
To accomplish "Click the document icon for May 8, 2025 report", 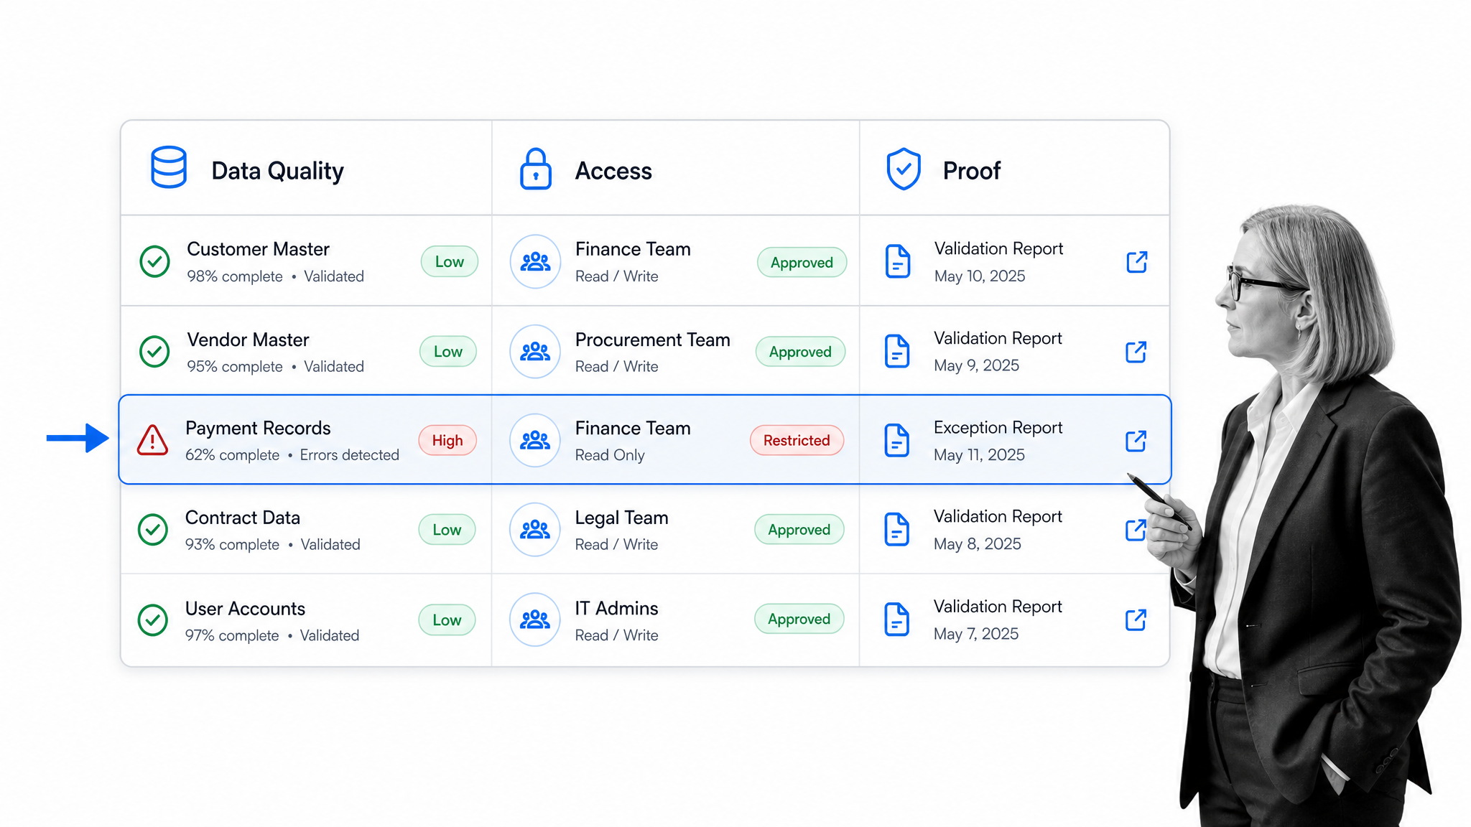I will point(896,530).
